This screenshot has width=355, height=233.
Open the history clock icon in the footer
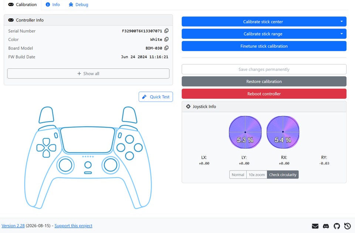pyautogui.click(x=347, y=226)
